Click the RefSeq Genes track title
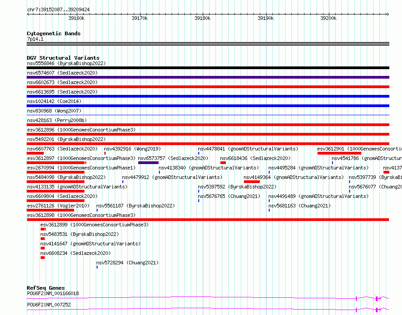The height and width of the screenshot is (315, 402). pos(46,288)
